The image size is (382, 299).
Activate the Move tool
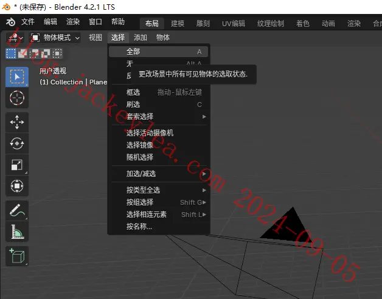click(17, 122)
